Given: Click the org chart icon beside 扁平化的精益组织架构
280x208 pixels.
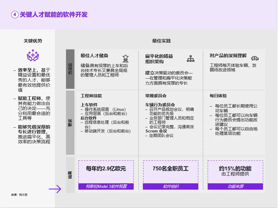Looking at the screenshot, I should click(190, 58).
